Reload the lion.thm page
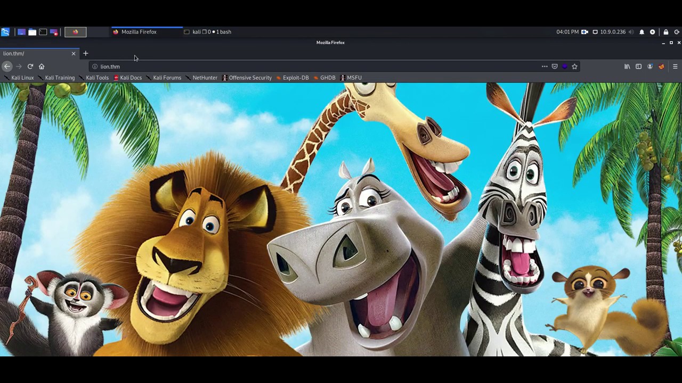682x383 pixels. (x=30, y=66)
